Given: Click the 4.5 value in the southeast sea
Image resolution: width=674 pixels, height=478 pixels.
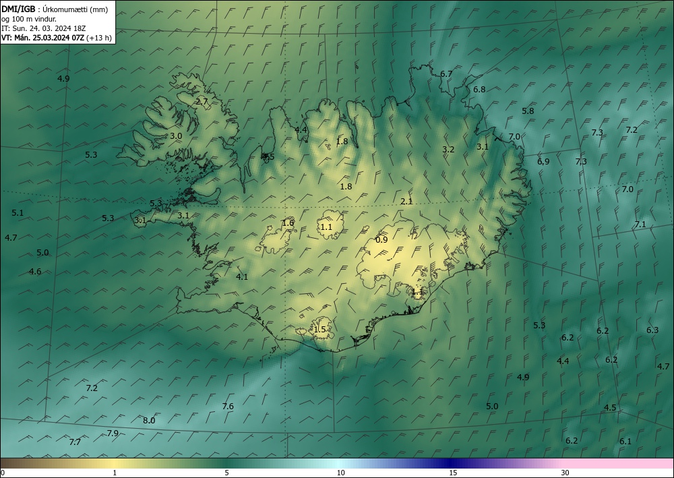Looking at the screenshot, I should tap(611, 407).
